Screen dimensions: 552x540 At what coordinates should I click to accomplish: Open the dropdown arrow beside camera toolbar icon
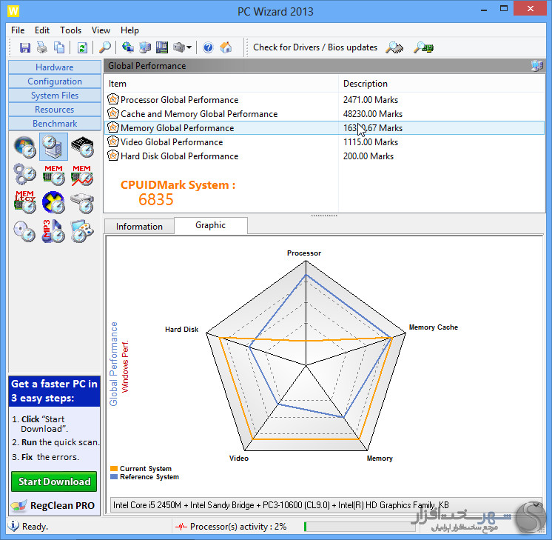point(189,47)
